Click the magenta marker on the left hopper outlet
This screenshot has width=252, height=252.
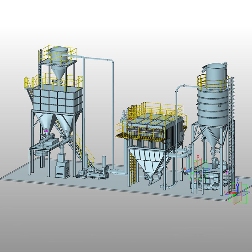[x=46, y=131]
